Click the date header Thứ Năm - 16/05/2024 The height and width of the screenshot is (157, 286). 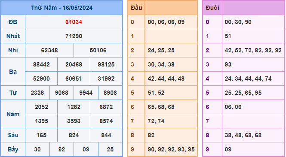click(62, 8)
